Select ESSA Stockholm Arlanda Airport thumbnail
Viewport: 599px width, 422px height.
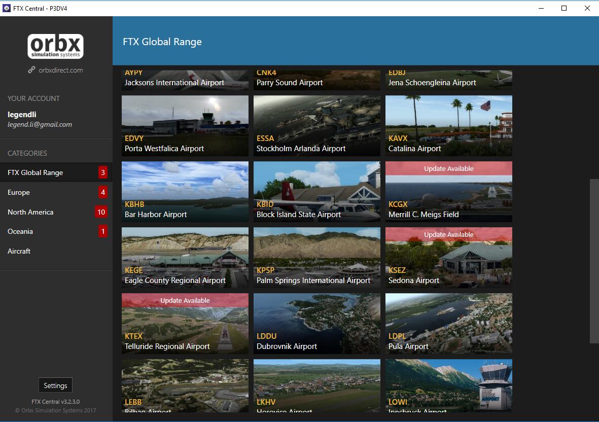(316, 126)
